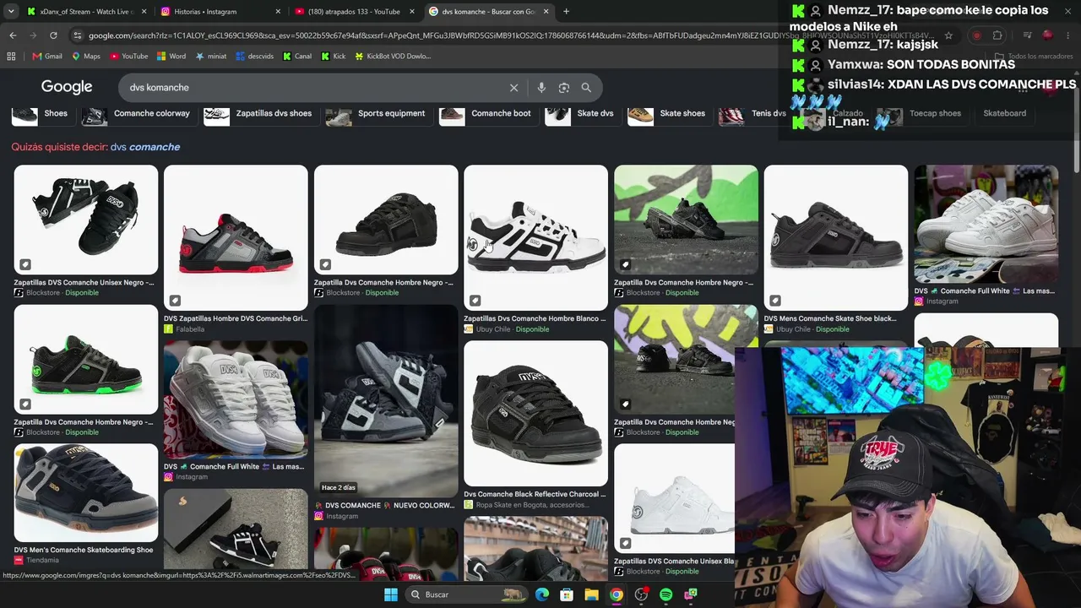Image resolution: width=1081 pixels, height=608 pixels.
Task: Open File Explorer from the taskbar
Action: (591, 594)
